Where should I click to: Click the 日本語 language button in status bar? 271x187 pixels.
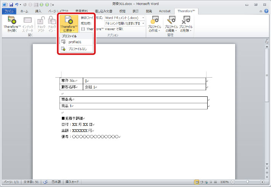tap(56, 182)
